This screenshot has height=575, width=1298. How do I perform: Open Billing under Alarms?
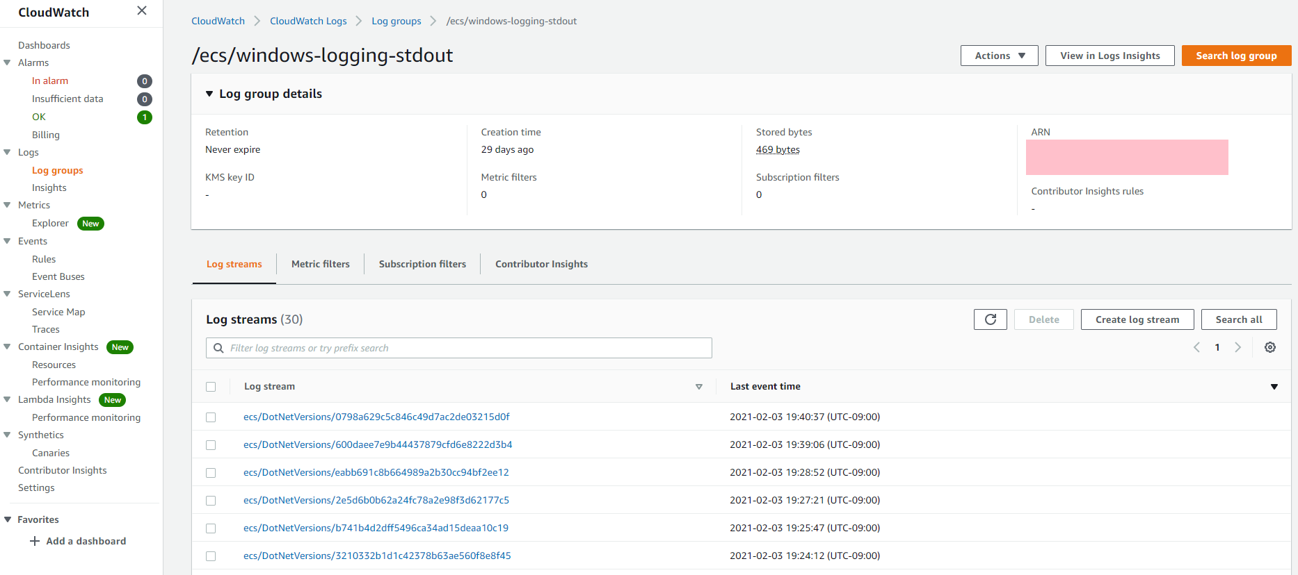[x=46, y=135]
